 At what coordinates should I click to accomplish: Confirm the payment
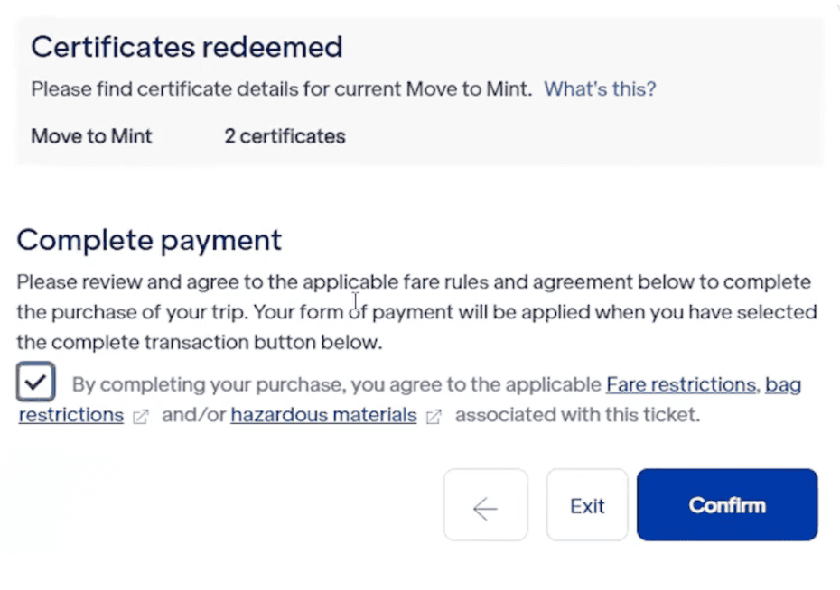726,505
